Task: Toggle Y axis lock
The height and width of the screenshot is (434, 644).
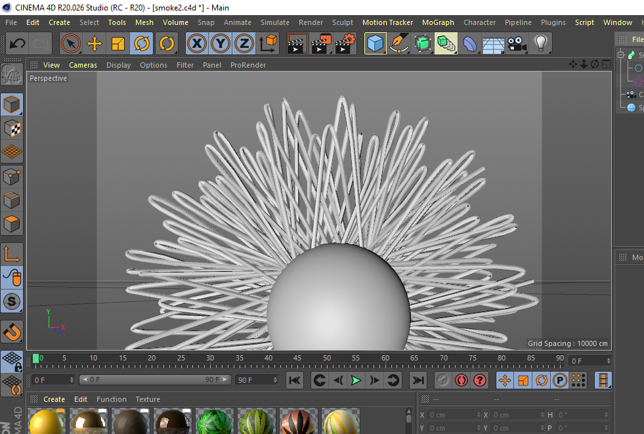Action: (x=221, y=43)
